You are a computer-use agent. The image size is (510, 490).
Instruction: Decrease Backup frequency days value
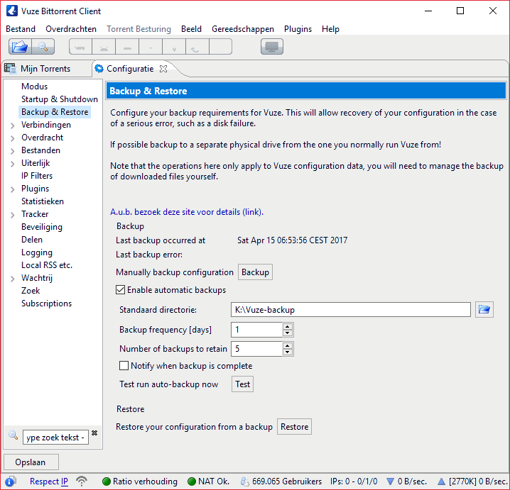pos(287,333)
